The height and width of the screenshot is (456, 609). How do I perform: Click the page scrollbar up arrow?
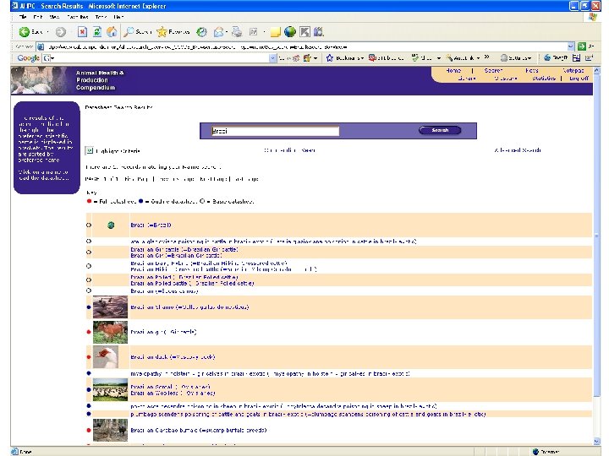[x=597, y=71]
